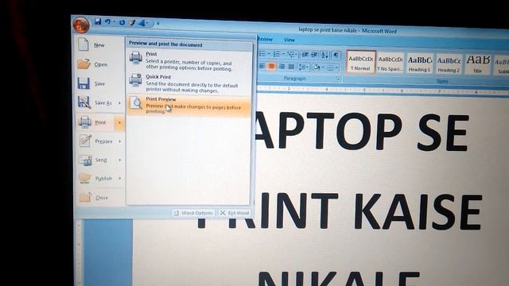The height and width of the screenshot is (286, 509).
Task: Click the Multilevel list icon
Action: coord(292,55)
